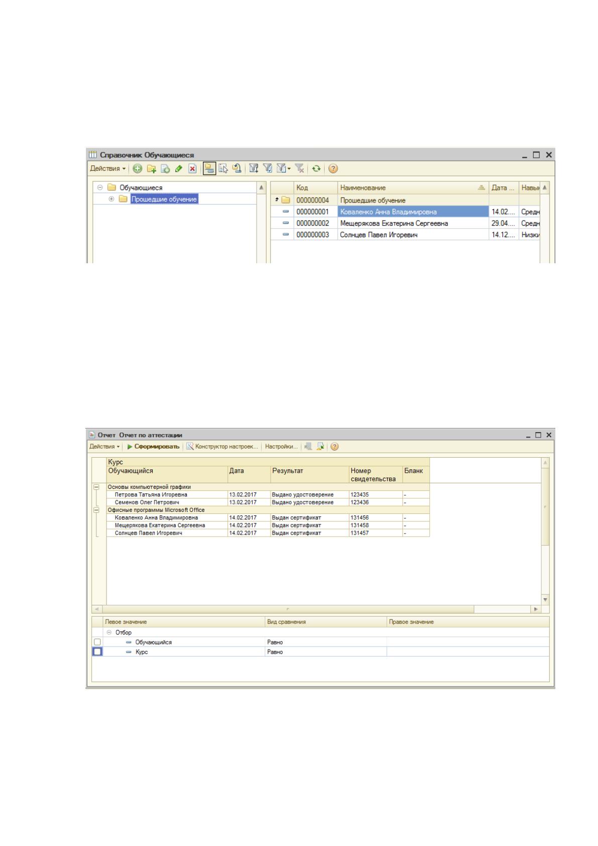The width and height of the screenshot is (598, 846).
Task: Edit the current entry with the pencil icon
Action: pos(178,169)
